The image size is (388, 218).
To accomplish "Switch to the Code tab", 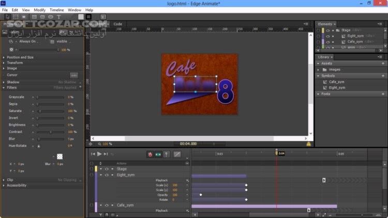I will coord(118,24).
